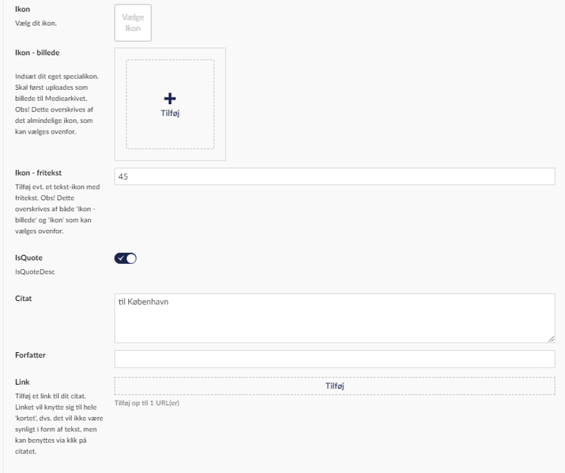Viewport: 565px width, 473px height.
Task: Click the IsQuote label text
Action: [x=29, y=258]
